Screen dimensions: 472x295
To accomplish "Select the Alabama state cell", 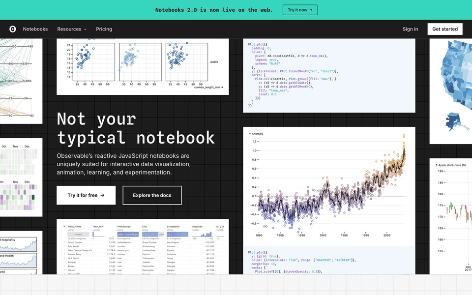I will [171, 254].
